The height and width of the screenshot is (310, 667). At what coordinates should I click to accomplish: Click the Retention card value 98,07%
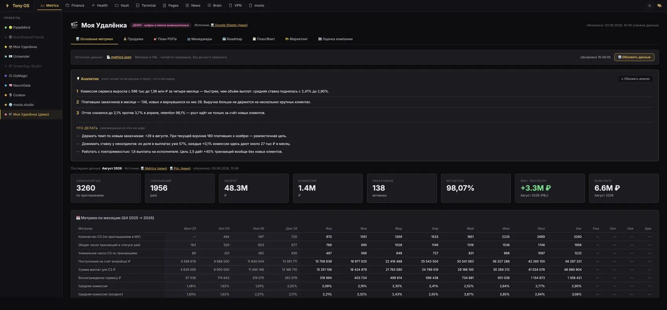pyautogui.click(x=460, y=188)
